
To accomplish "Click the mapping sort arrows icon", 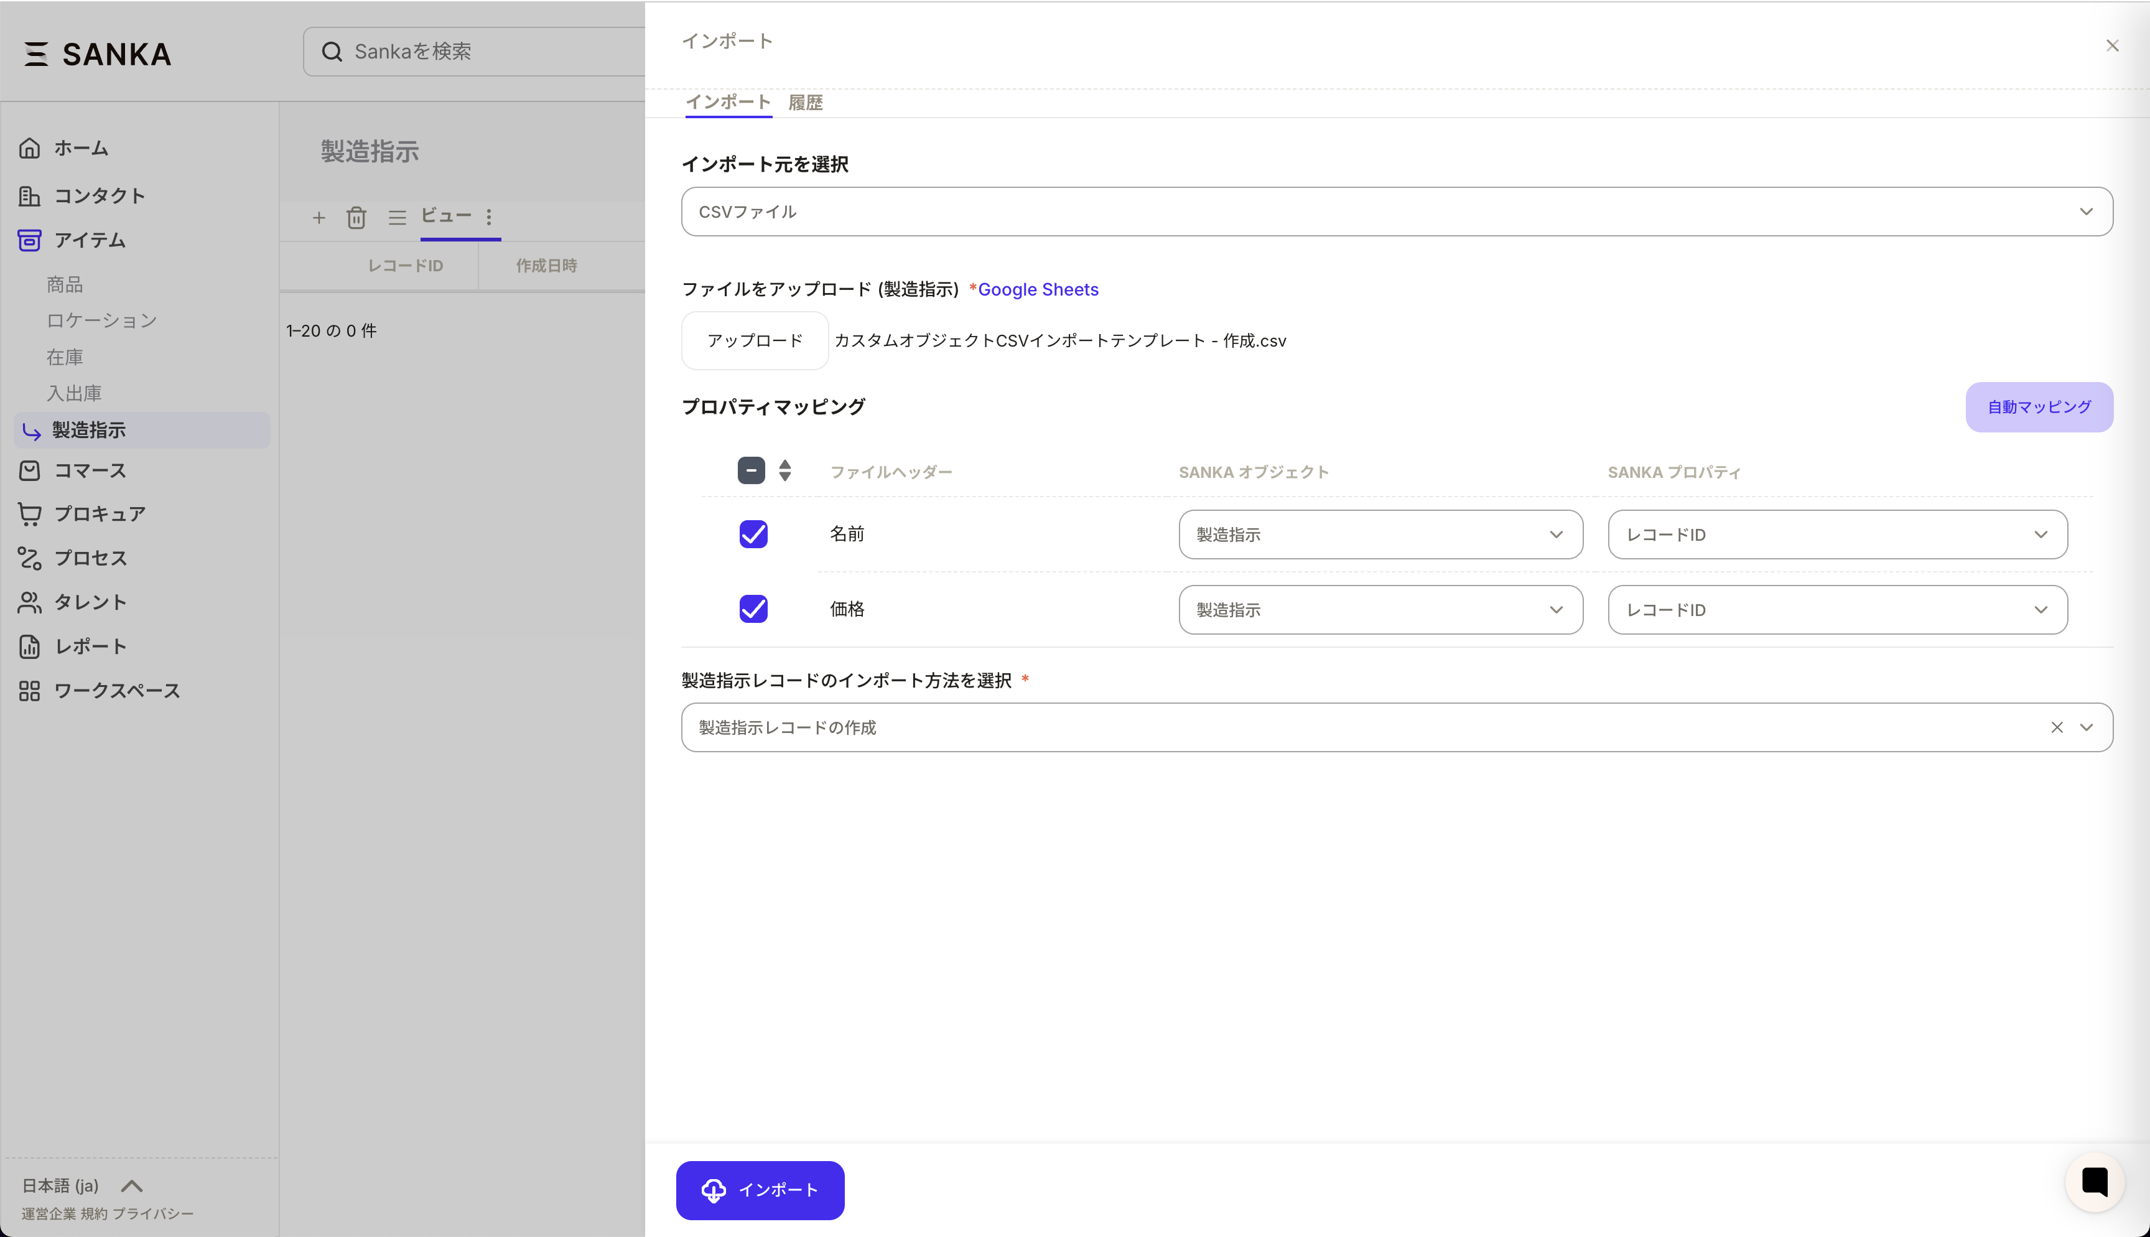I will [x=784, y=470].
